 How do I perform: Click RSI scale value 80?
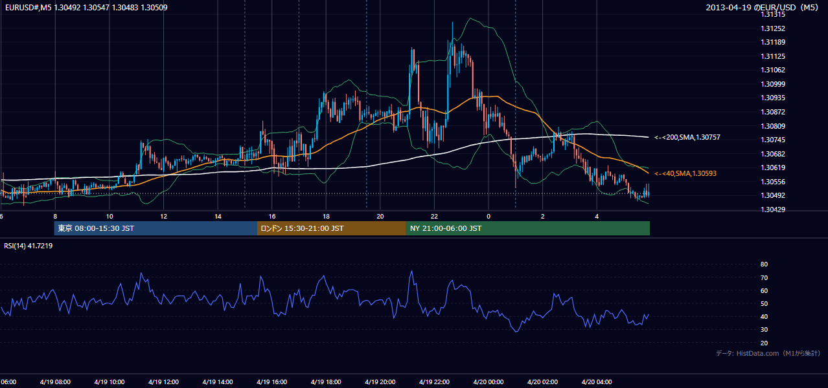(764, 264)
